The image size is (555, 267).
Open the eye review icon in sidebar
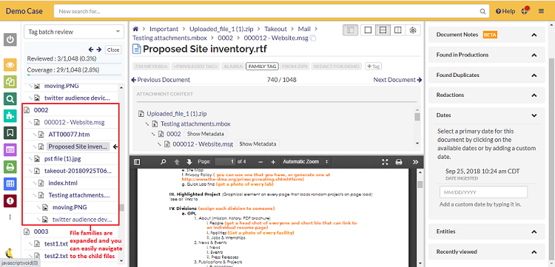(10, 65)
